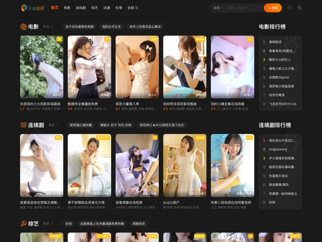The image size is (322, 242).
Task: Click the title 邪恶力量第八季
Action: click(x=127, y=104)
